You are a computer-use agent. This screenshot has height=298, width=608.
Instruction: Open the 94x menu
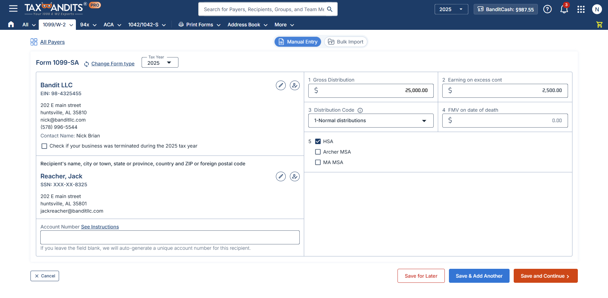(88, 25)
